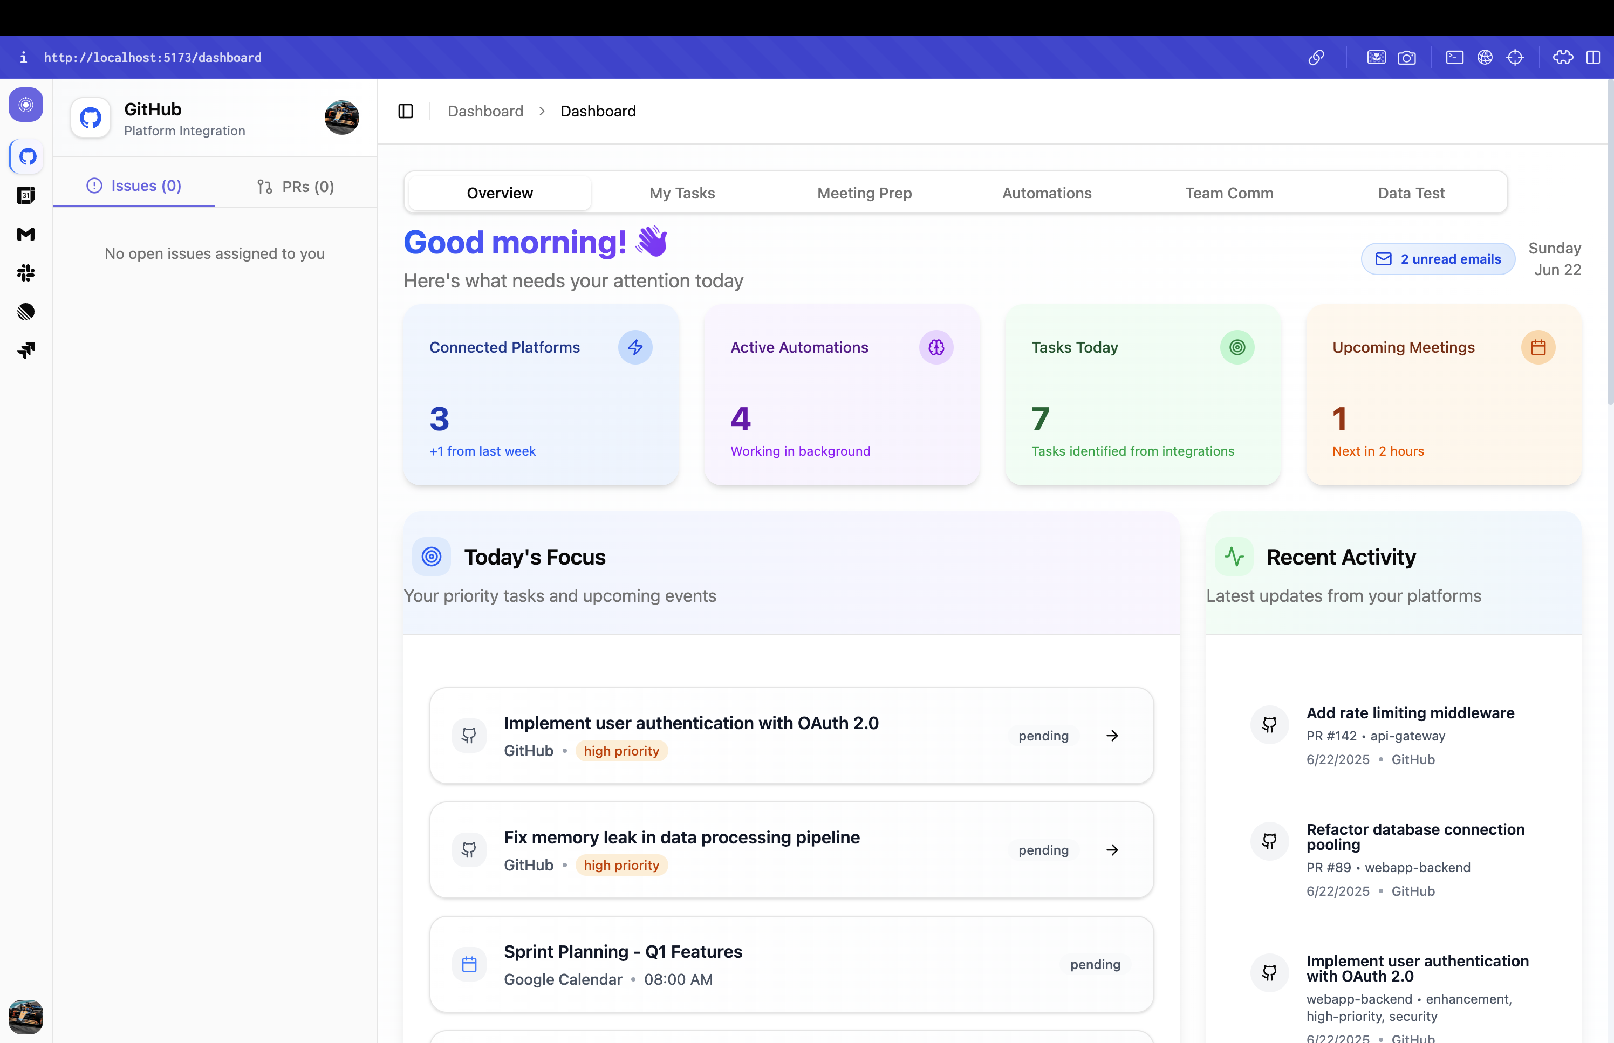
Task: Click the Jira sidebar icon
Action: (x=26, y=350)
